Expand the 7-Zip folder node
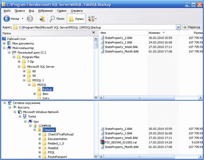The image size is (204, 160). click(19, 62)
